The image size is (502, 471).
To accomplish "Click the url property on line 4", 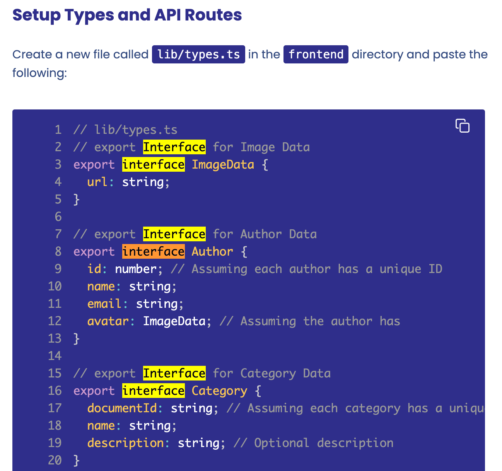I will 97,182.
